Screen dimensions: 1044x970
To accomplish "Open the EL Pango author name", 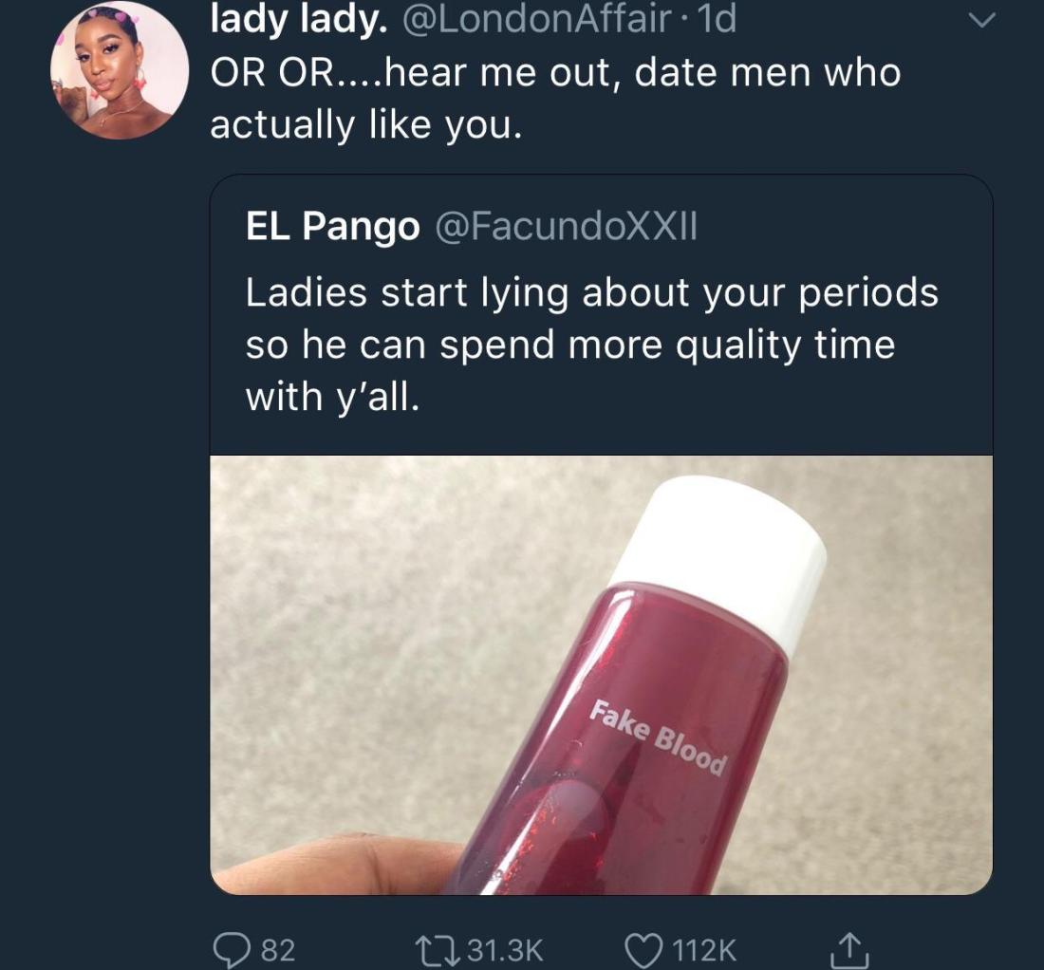I will coord(332,226).
